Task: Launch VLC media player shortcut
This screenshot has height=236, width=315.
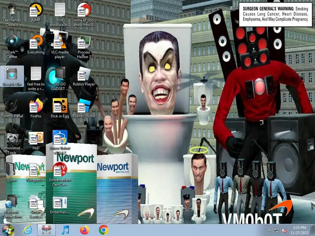Action: point(60,47)
